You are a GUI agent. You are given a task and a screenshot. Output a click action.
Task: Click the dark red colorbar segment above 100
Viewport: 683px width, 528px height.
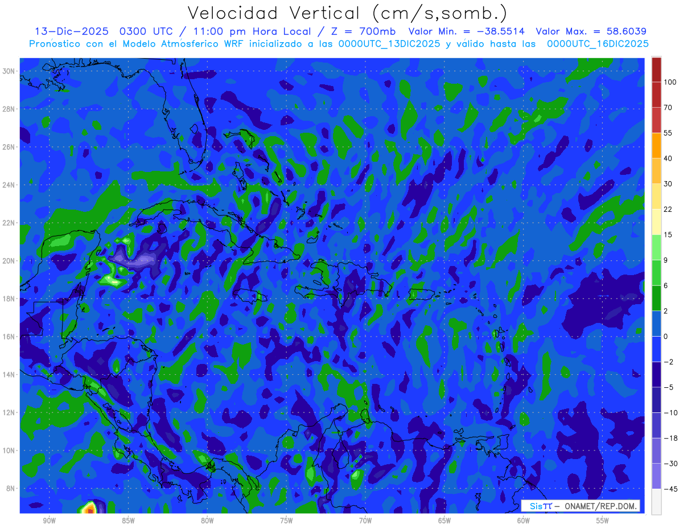656,69
